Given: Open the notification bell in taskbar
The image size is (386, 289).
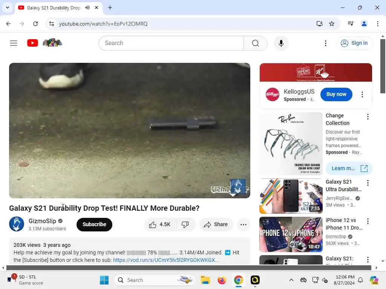Looking at the screenshot, I should [360, 280].
